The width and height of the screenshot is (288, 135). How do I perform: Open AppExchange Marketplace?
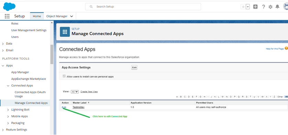(x=29, y=79)
